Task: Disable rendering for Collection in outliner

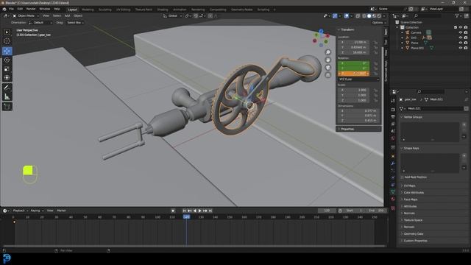Action: click(466, 27)
